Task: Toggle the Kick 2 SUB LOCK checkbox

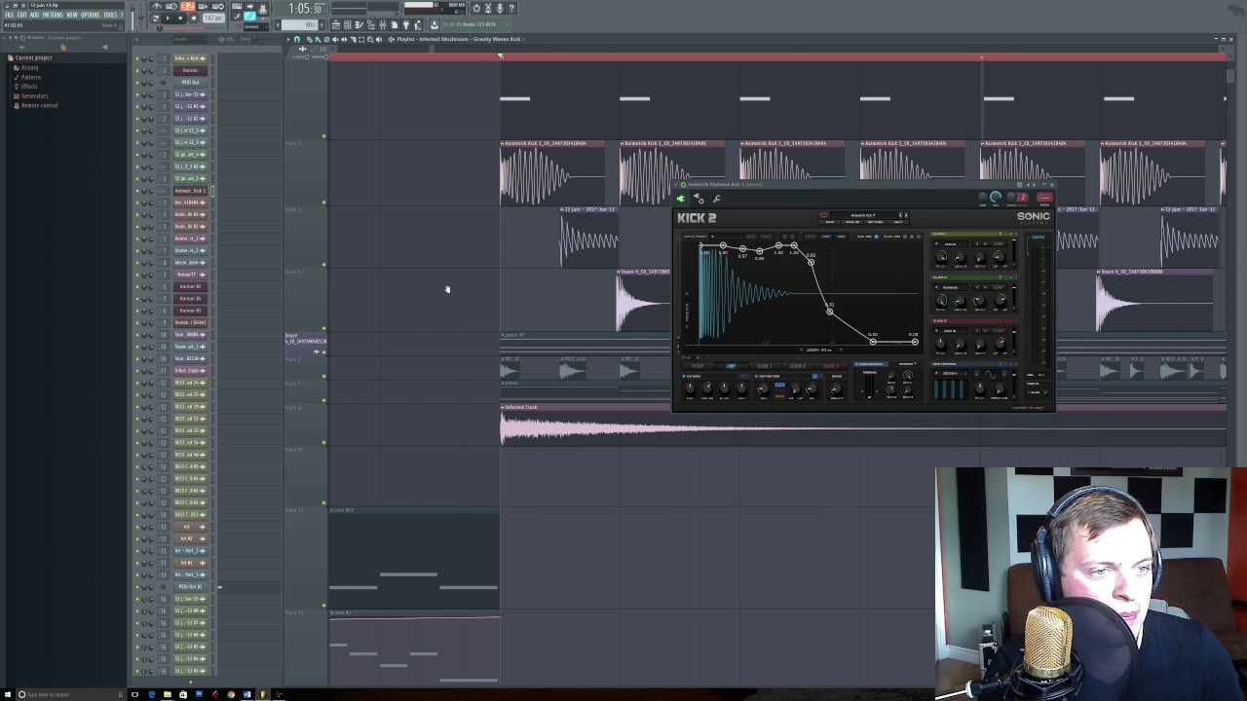Action: 876,237
